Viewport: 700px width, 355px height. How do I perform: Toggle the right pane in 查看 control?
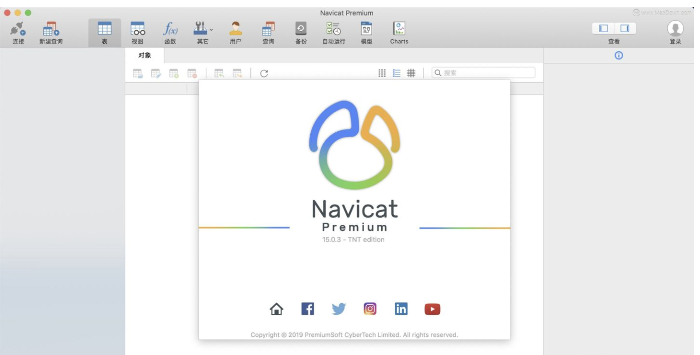pos(625,28)
